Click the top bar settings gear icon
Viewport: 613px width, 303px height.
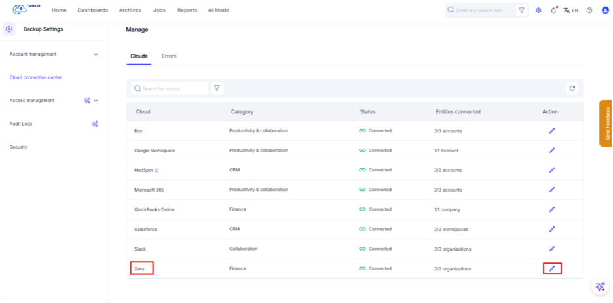pyautogui.click(x=538, y=10)
